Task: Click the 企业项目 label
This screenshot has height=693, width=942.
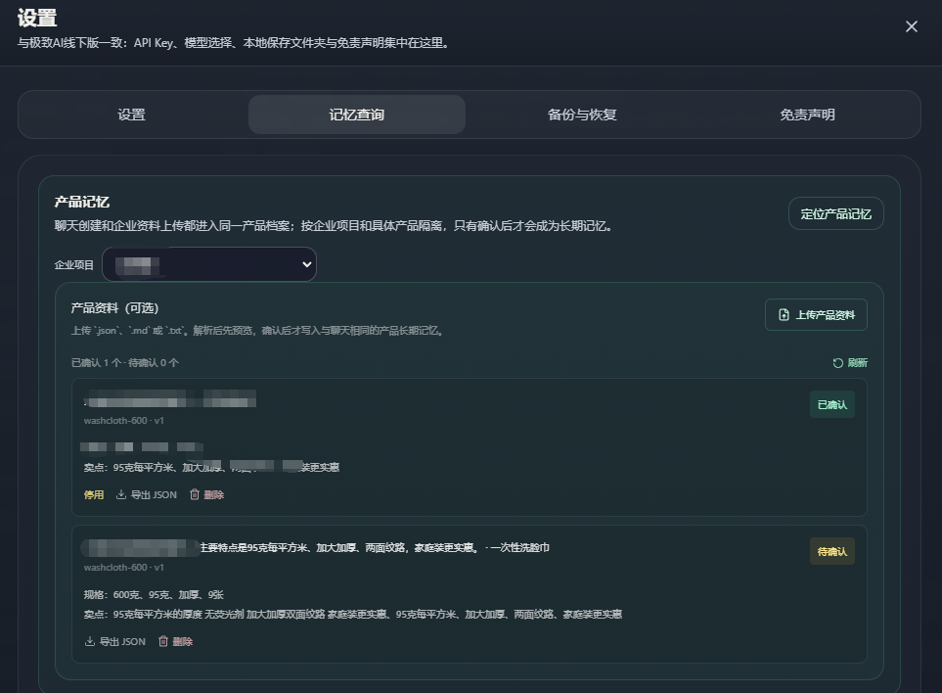Action: click(74, 264)
